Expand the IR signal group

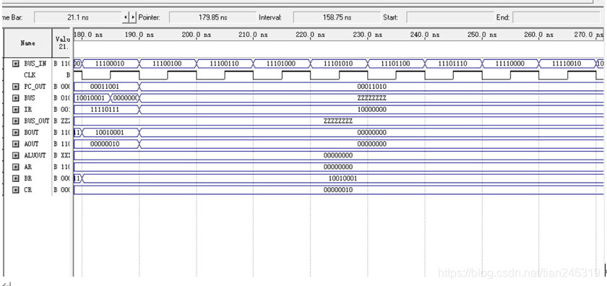pyautogui.click(x=15, y=110)
